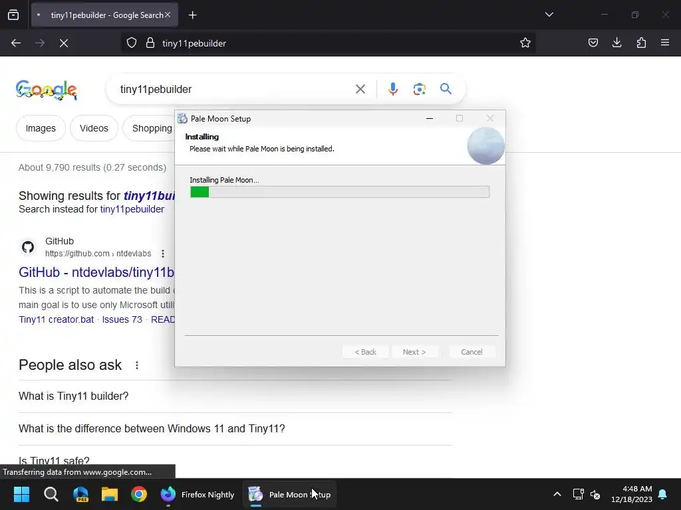Clear the Google search query
The width and height of the screenshot is (681, 510).
point(360,90)
